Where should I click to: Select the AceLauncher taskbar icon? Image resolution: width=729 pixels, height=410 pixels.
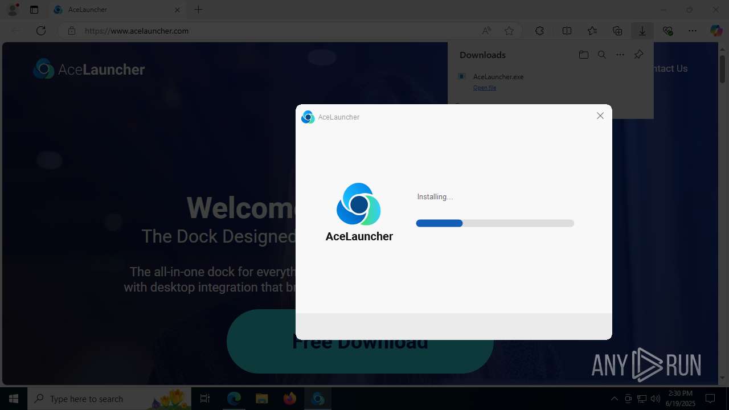[x=318, y=399]
